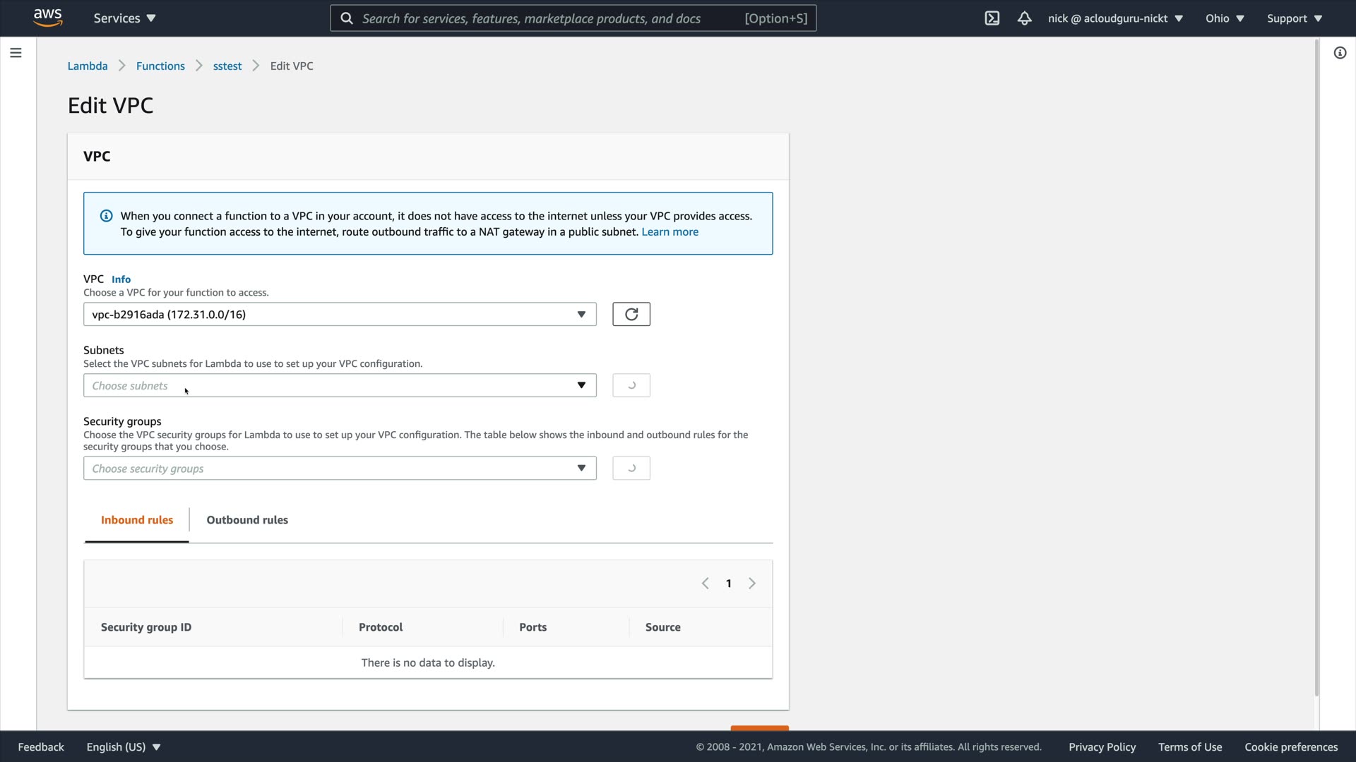Expand the VPC selection dropdown
Viewport: 1356px width, 762px height.
click(x=339, y=314)
